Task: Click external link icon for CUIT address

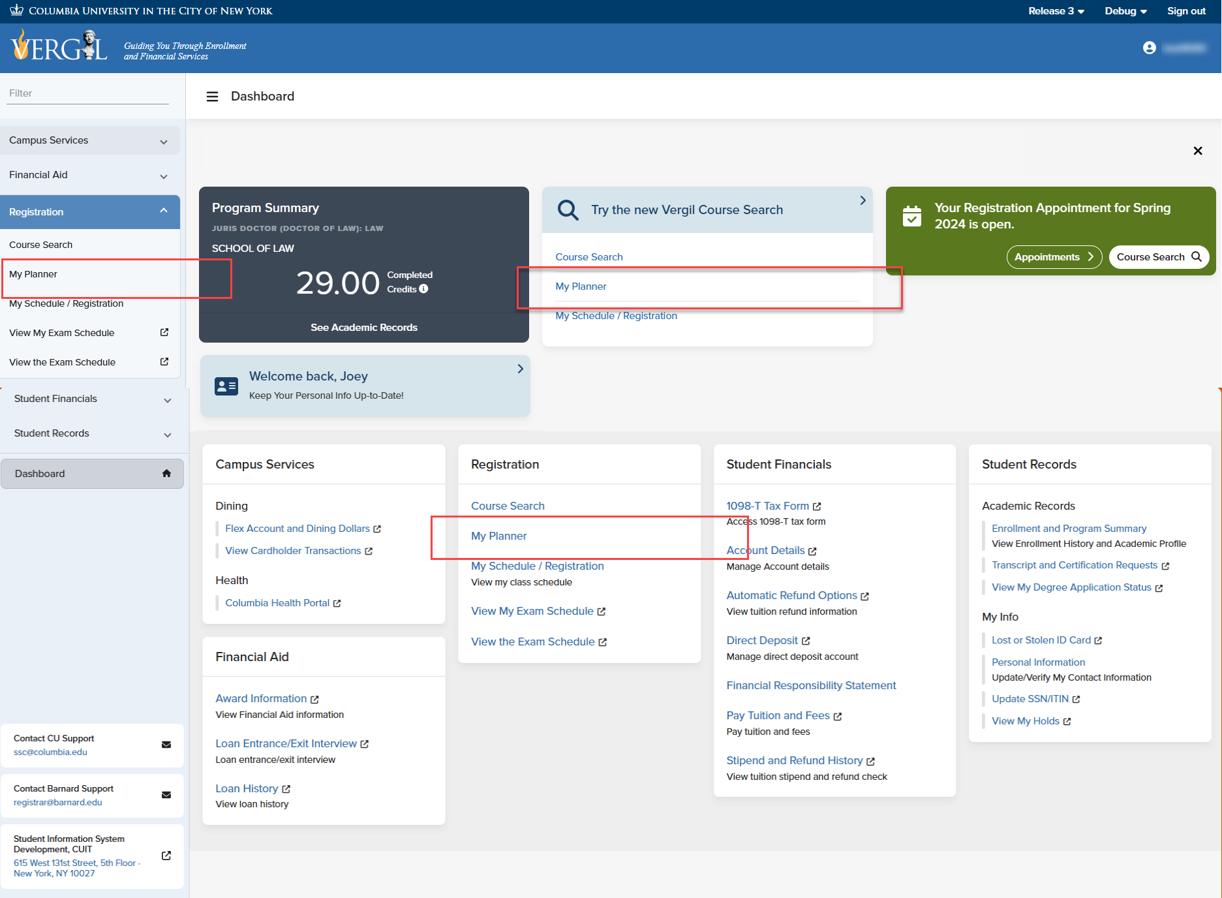Action: point(166,856)
